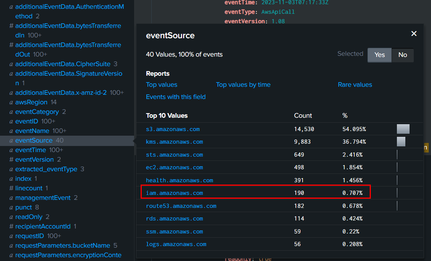Screen dimensions: 431x261
Task: Select the eventCategory field
Action: point(37,112)
